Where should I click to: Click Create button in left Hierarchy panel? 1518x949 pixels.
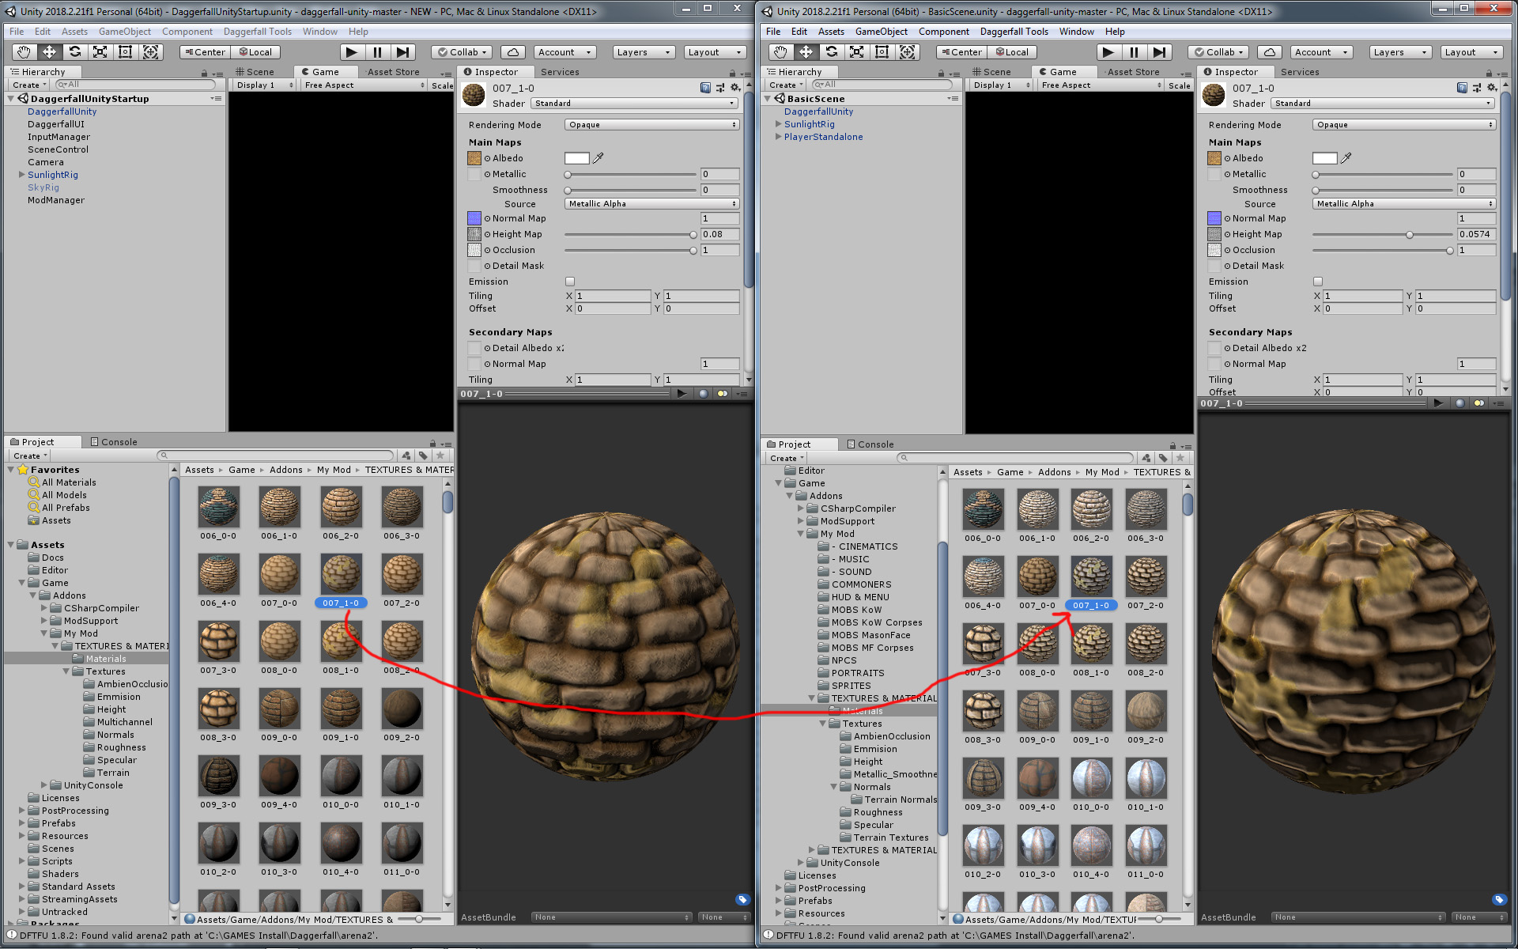(x=29, y=85)
